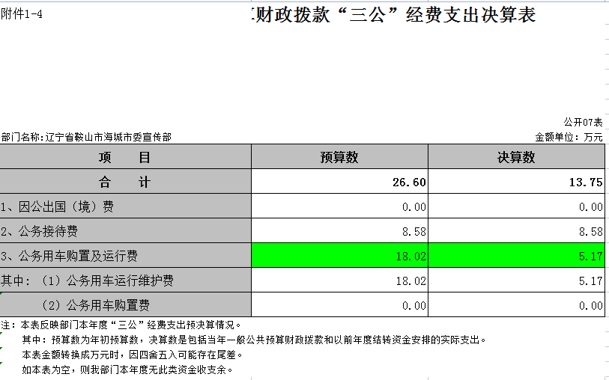Screen dimensions: 609x380
Task: Click the note line starting '其中：预算数为年初预算数'
Action: point(255,340)
